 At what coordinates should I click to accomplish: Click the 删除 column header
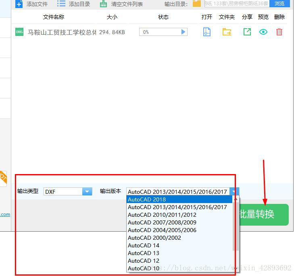pyautogui.click(x=279, y=17)
